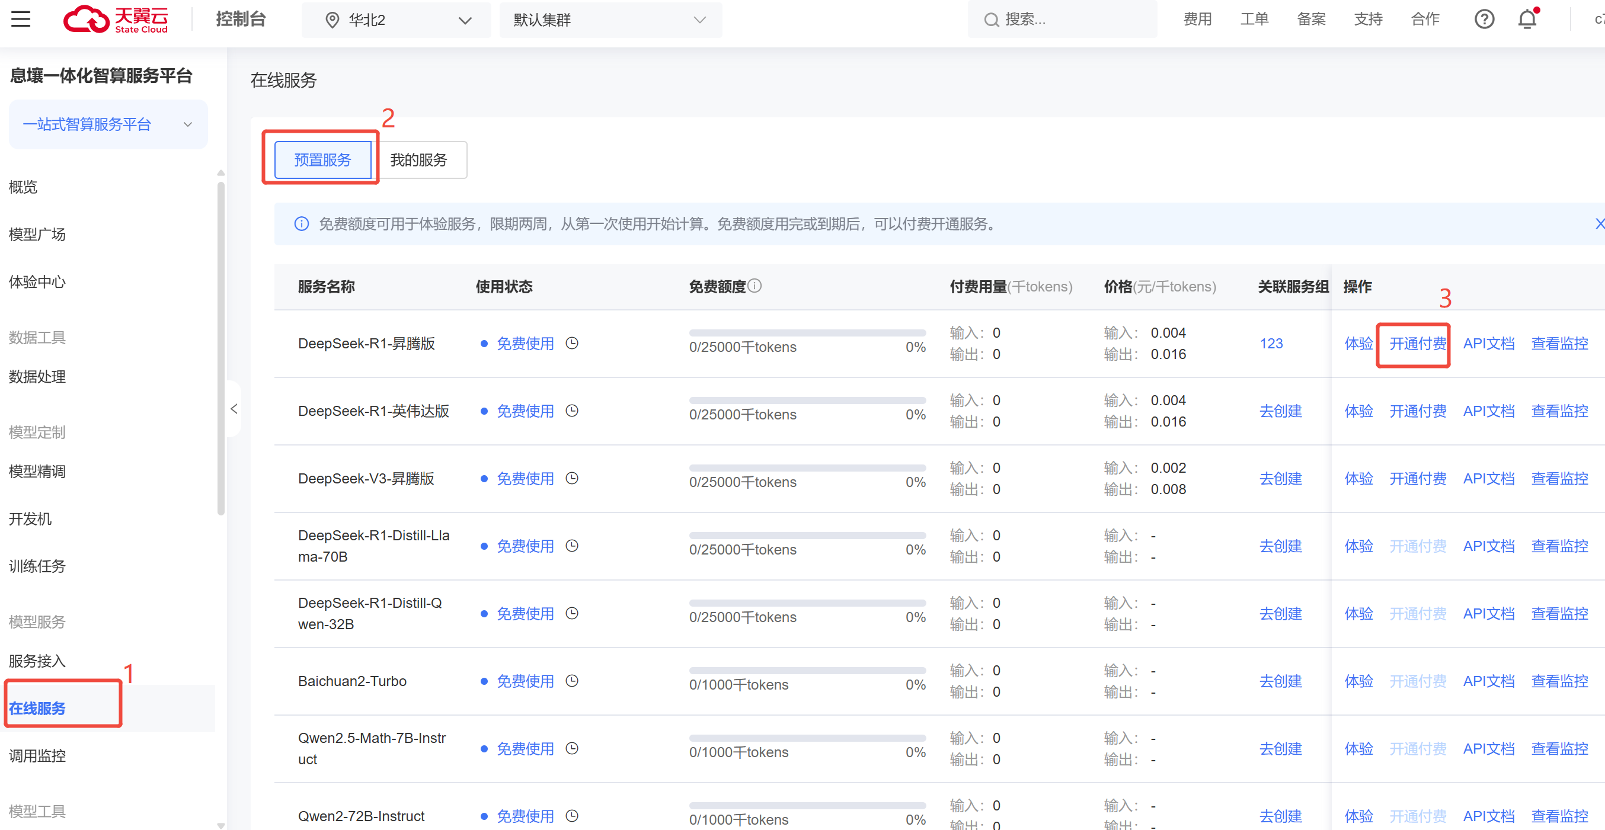Click 备案 in the top navigation
Image resolution: width=1605 pixels, height=830 pixels.
pyautogui.click(x=1312, y=20)
